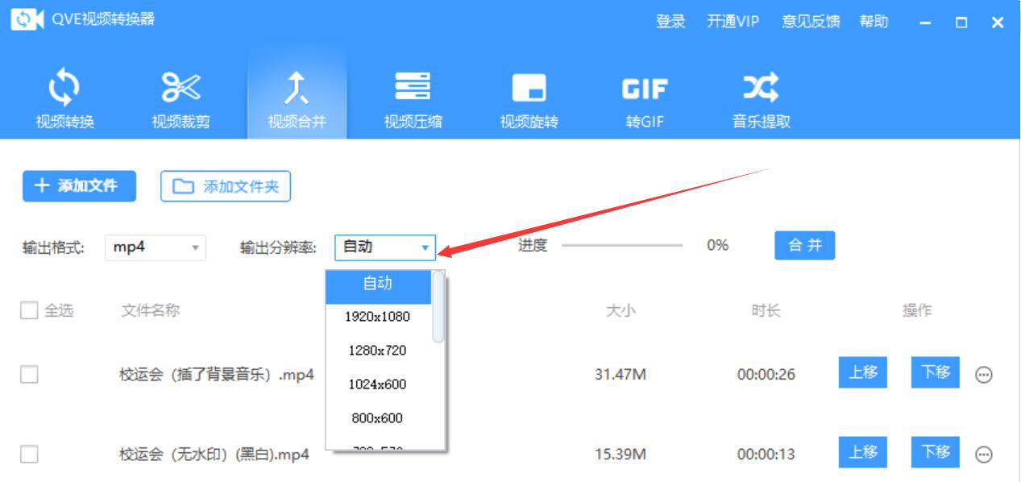Select file name 校运会（无水印）(黑白).mp4
This screenshot has height=482, width=1021.
point(214,455)
